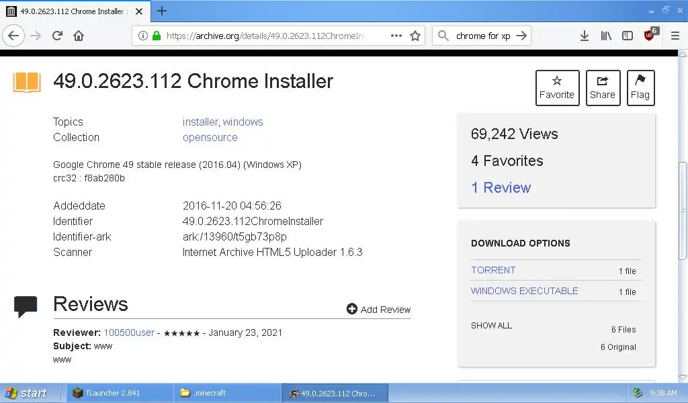Open the windows topic link

coord(243,122)
